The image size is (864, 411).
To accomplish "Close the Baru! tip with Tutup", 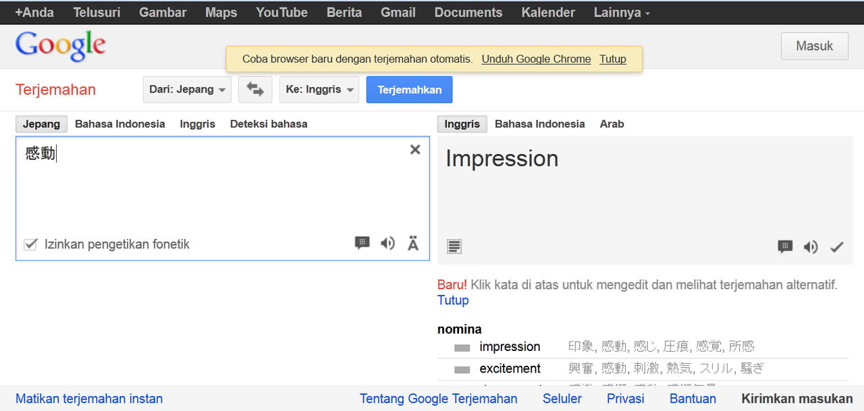I will point(453,300).
